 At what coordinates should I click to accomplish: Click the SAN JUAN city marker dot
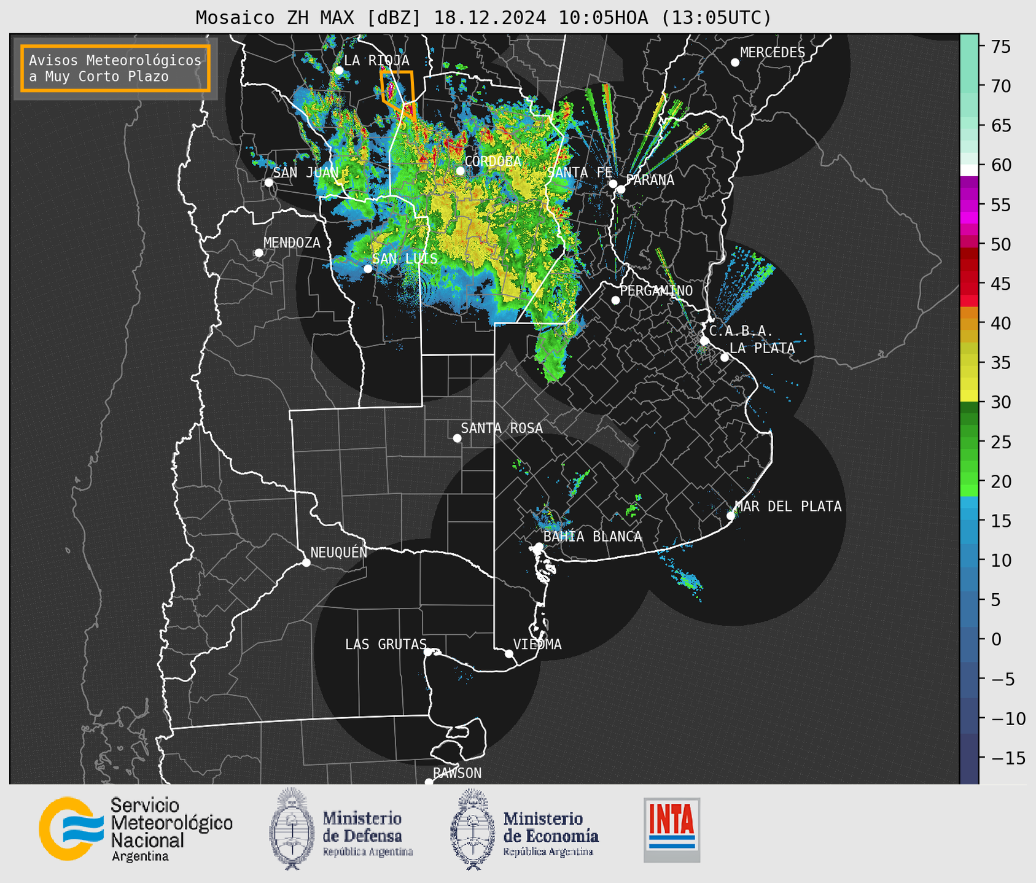(268, 182)
